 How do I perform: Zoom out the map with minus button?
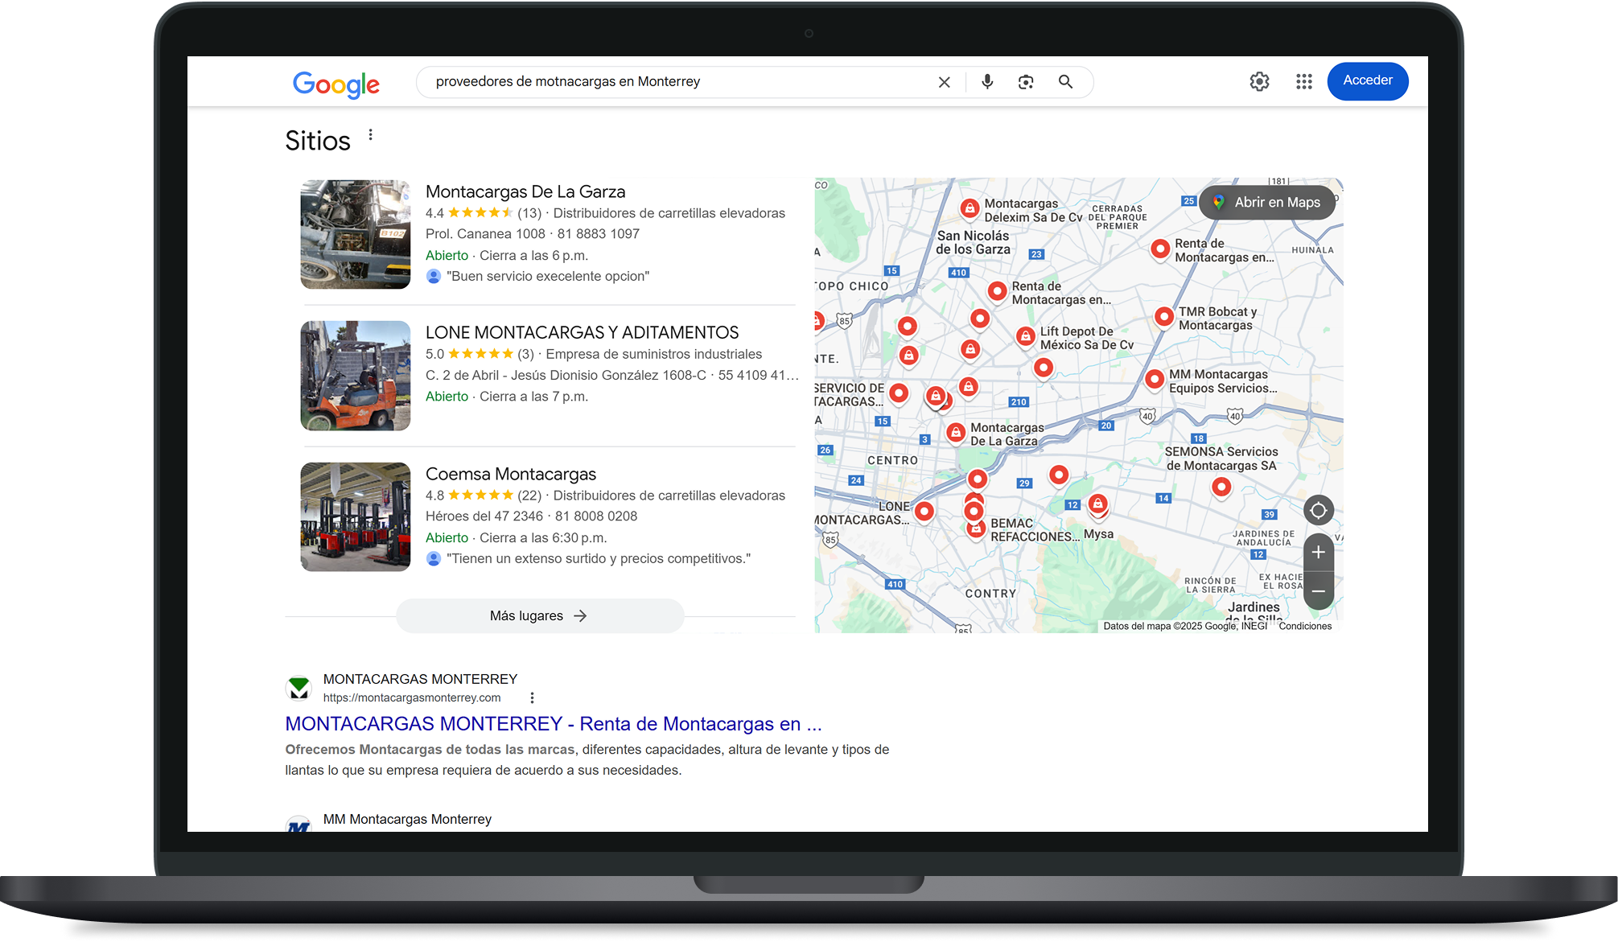coord(1318,591)
